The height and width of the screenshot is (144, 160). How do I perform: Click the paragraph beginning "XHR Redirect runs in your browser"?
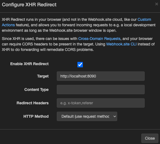pos(78,25)
